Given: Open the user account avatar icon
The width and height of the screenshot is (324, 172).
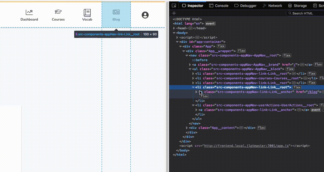Looking at the screenshot, I should click(145, 15).
